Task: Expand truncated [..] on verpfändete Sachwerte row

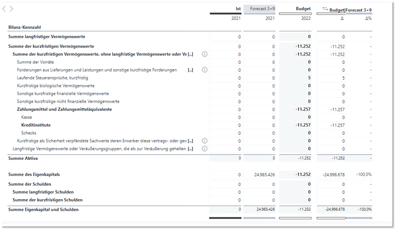Action: [x=191, y=141]
